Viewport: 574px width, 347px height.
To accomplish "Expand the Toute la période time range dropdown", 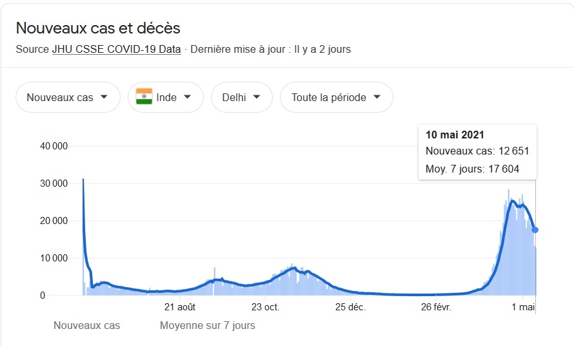I will [x=336, y=97].
